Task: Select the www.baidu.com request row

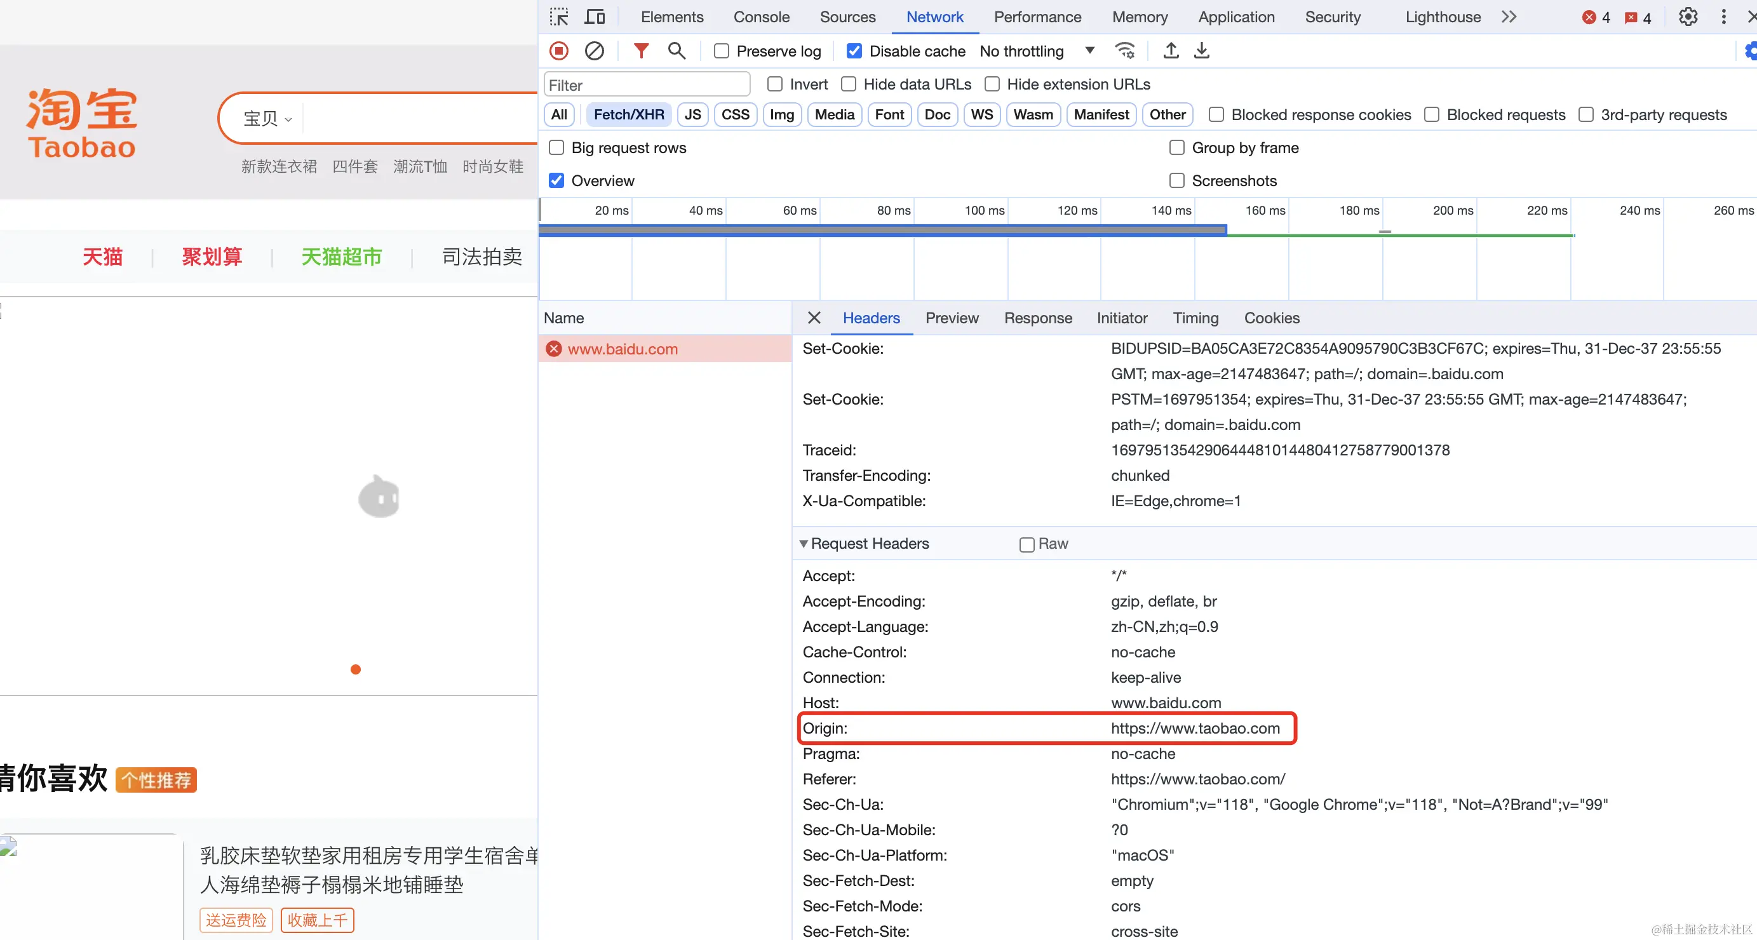Action: pos(622,349)
